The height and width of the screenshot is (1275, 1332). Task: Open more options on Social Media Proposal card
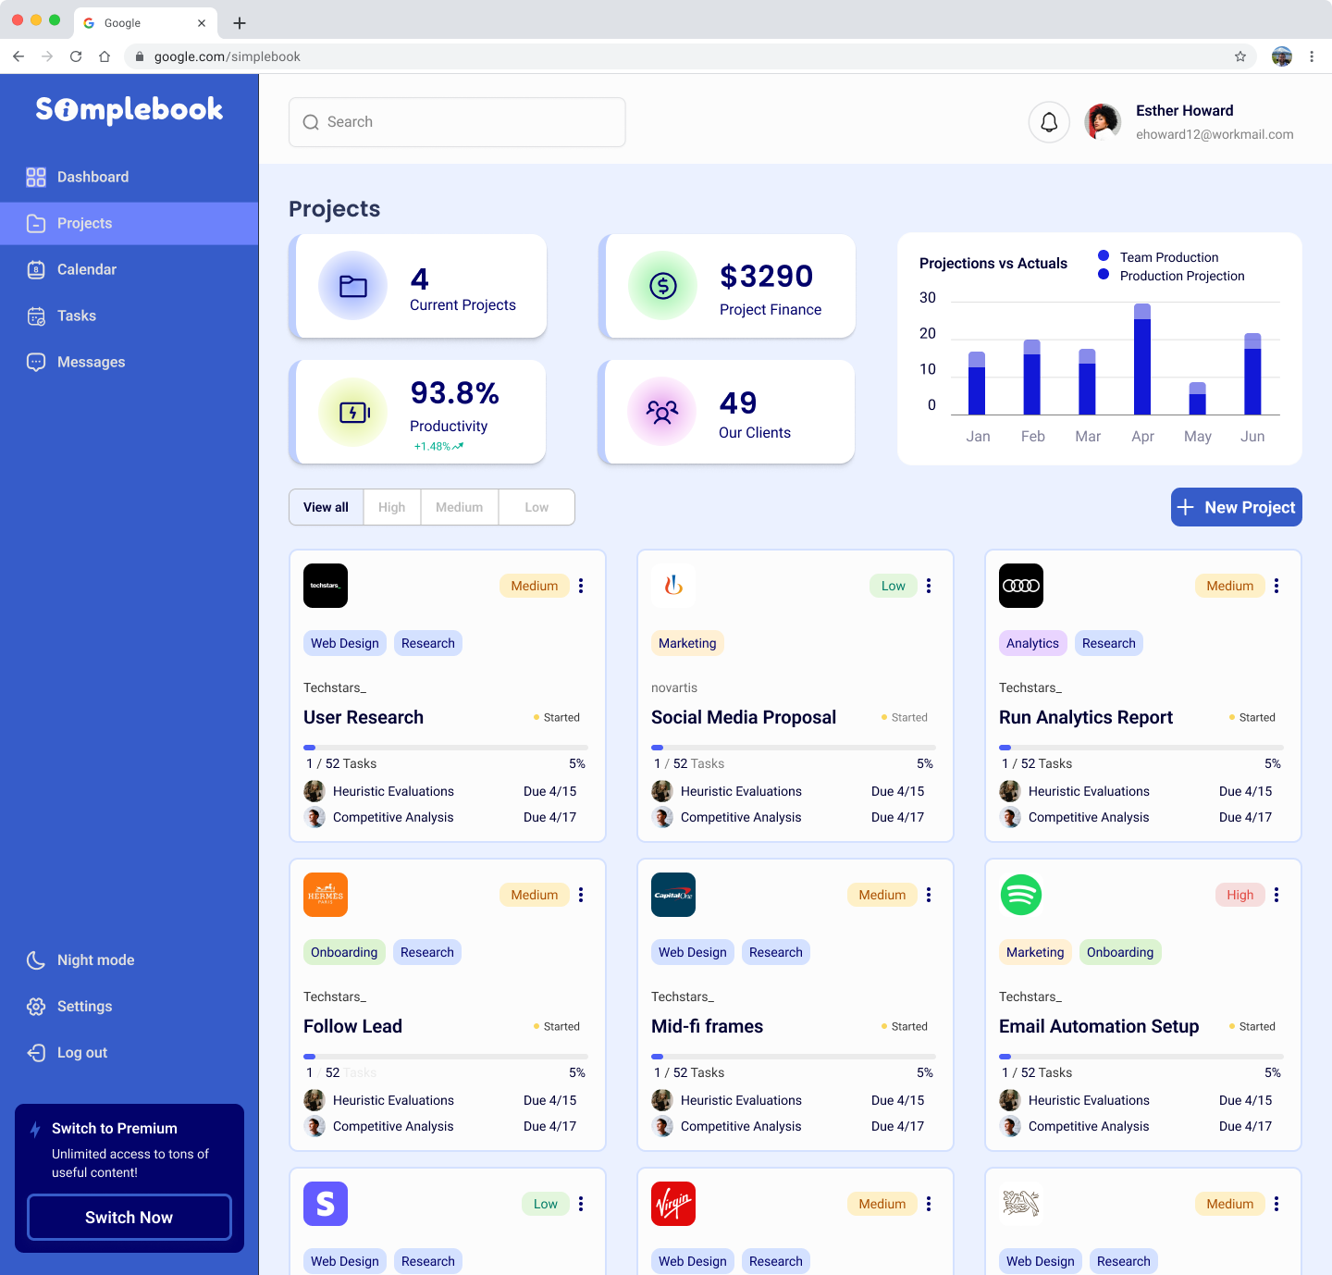[929, 586]
